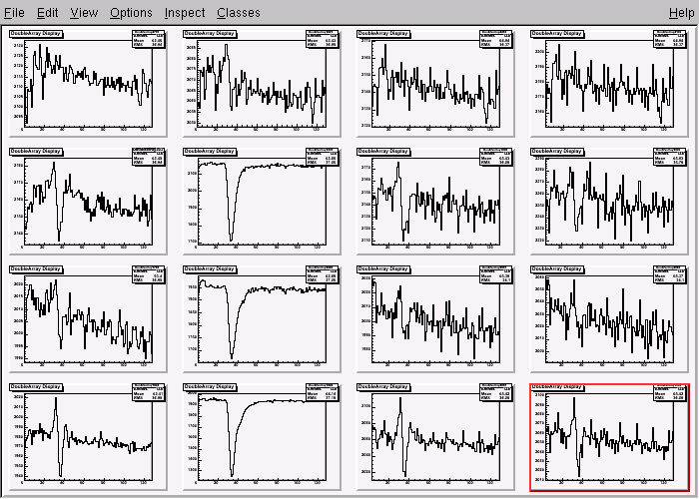Select the first-row, second-column waveform plot
699x499 pixels.
[x=262, y=83]
